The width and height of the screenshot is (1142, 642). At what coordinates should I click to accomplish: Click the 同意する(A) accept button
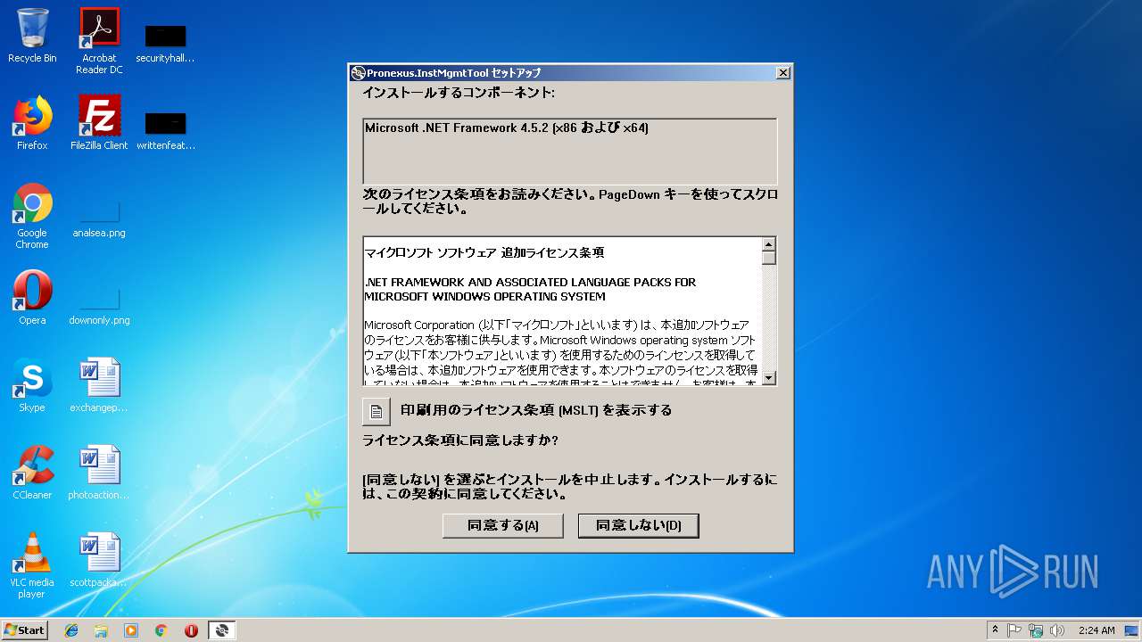point(503,525)
